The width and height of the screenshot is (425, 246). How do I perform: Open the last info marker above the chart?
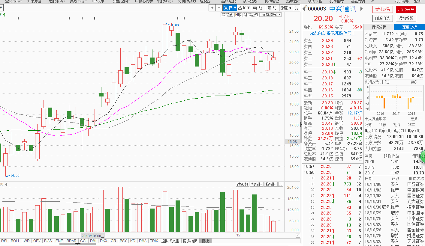pyautogui.click(x=184, y=19)
